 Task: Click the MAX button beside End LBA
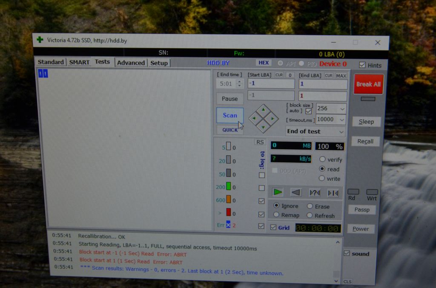click(341, 76)
